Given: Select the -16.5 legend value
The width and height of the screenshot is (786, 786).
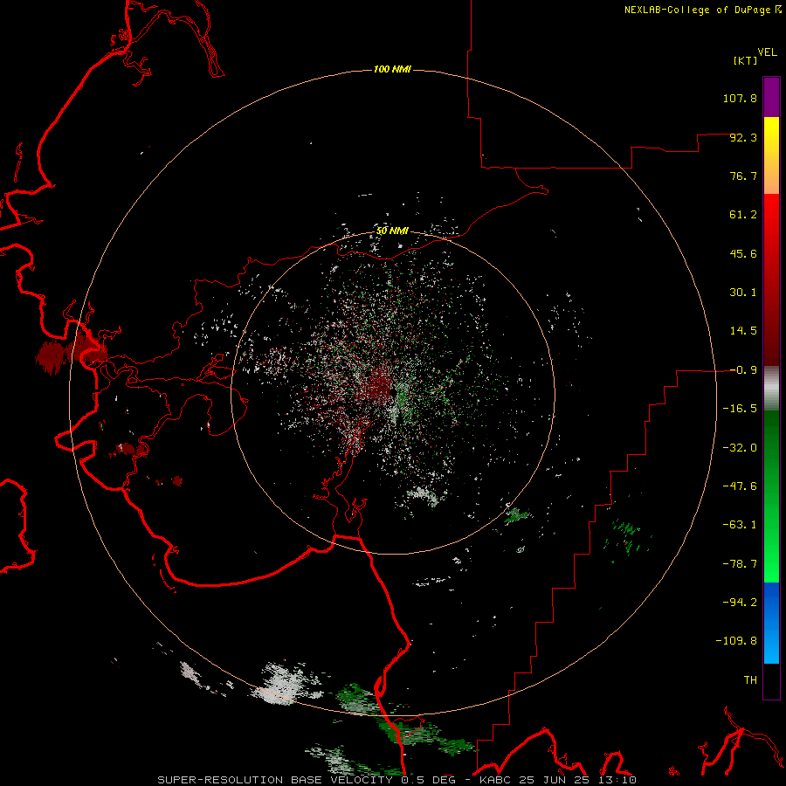Looking at the screenshot, I should click(x=740, y=409).
